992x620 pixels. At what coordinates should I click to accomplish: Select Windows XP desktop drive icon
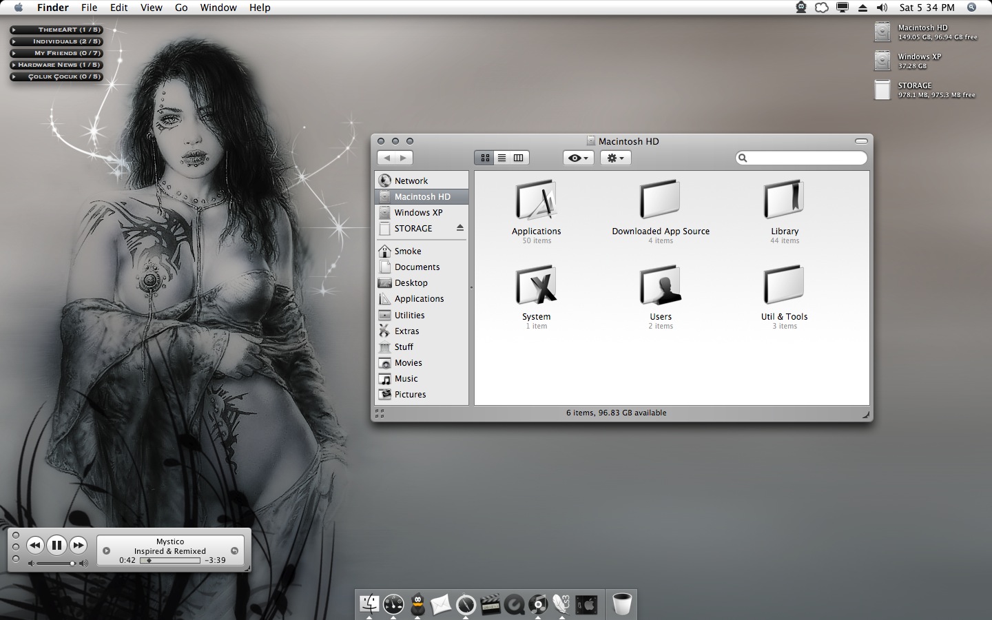coord(882,61)
